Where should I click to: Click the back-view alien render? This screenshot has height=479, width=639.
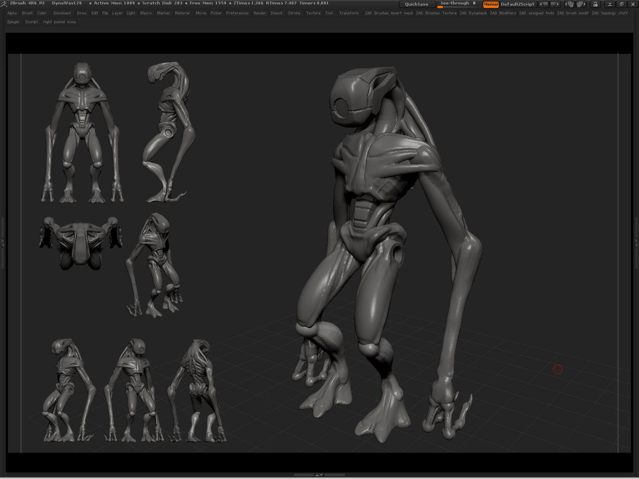(x=197, y=391)
